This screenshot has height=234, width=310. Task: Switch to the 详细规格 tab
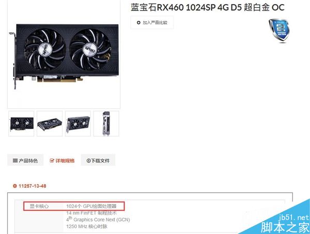[62, 160]
